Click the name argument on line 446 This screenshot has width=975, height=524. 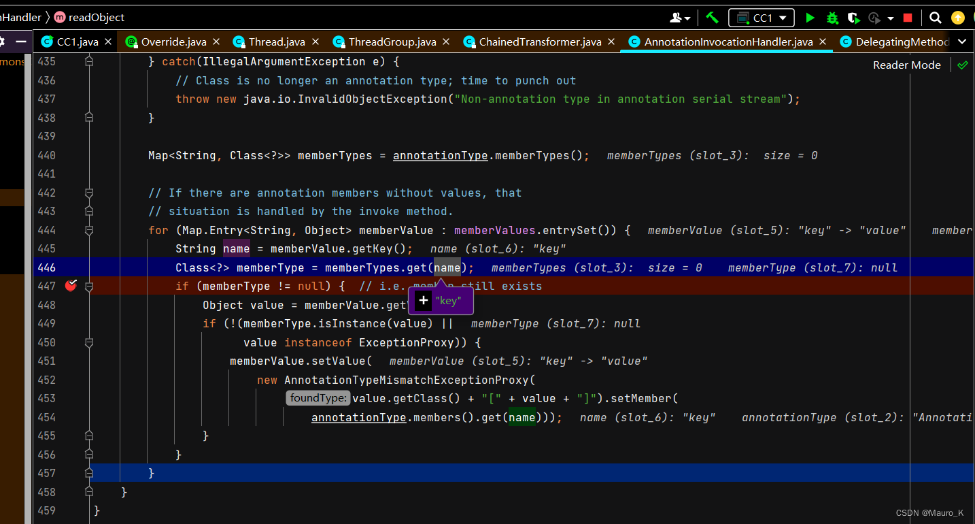(447, 267)
